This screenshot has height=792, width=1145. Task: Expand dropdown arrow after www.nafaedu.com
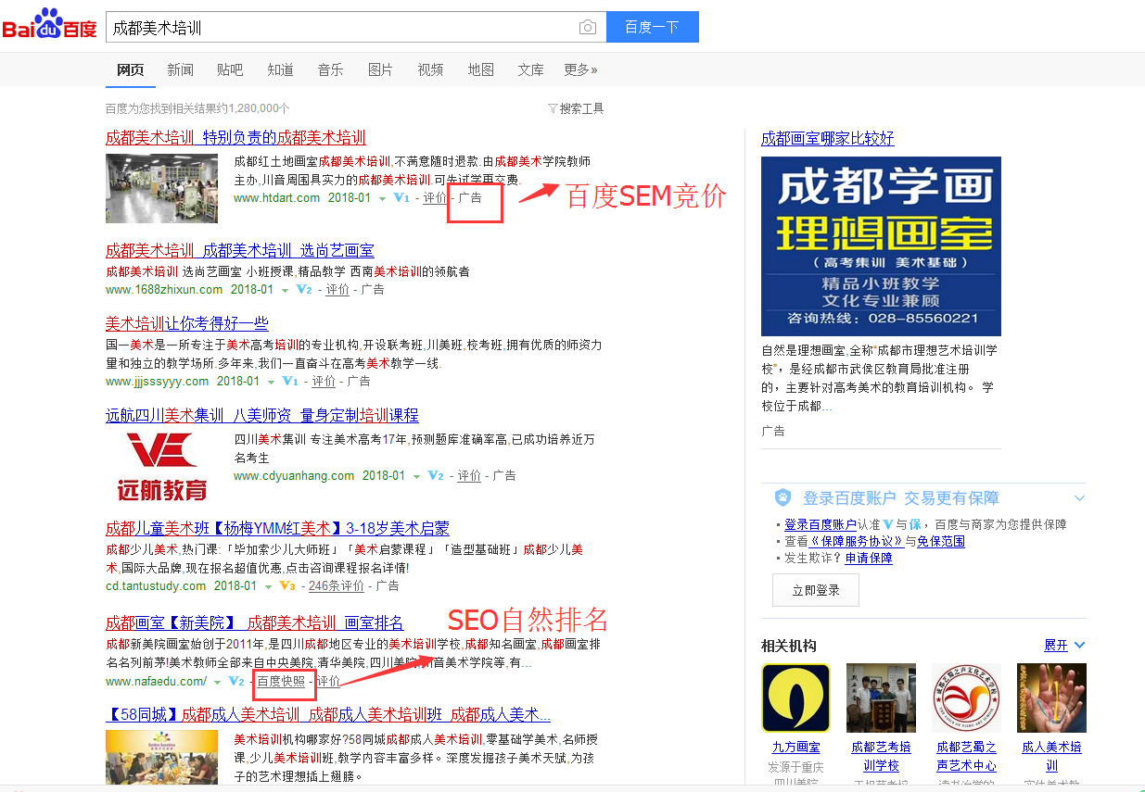click(217, 683)
